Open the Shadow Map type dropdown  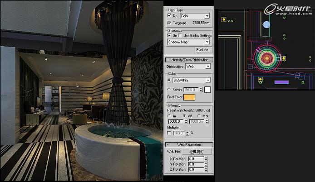point(188,42)
